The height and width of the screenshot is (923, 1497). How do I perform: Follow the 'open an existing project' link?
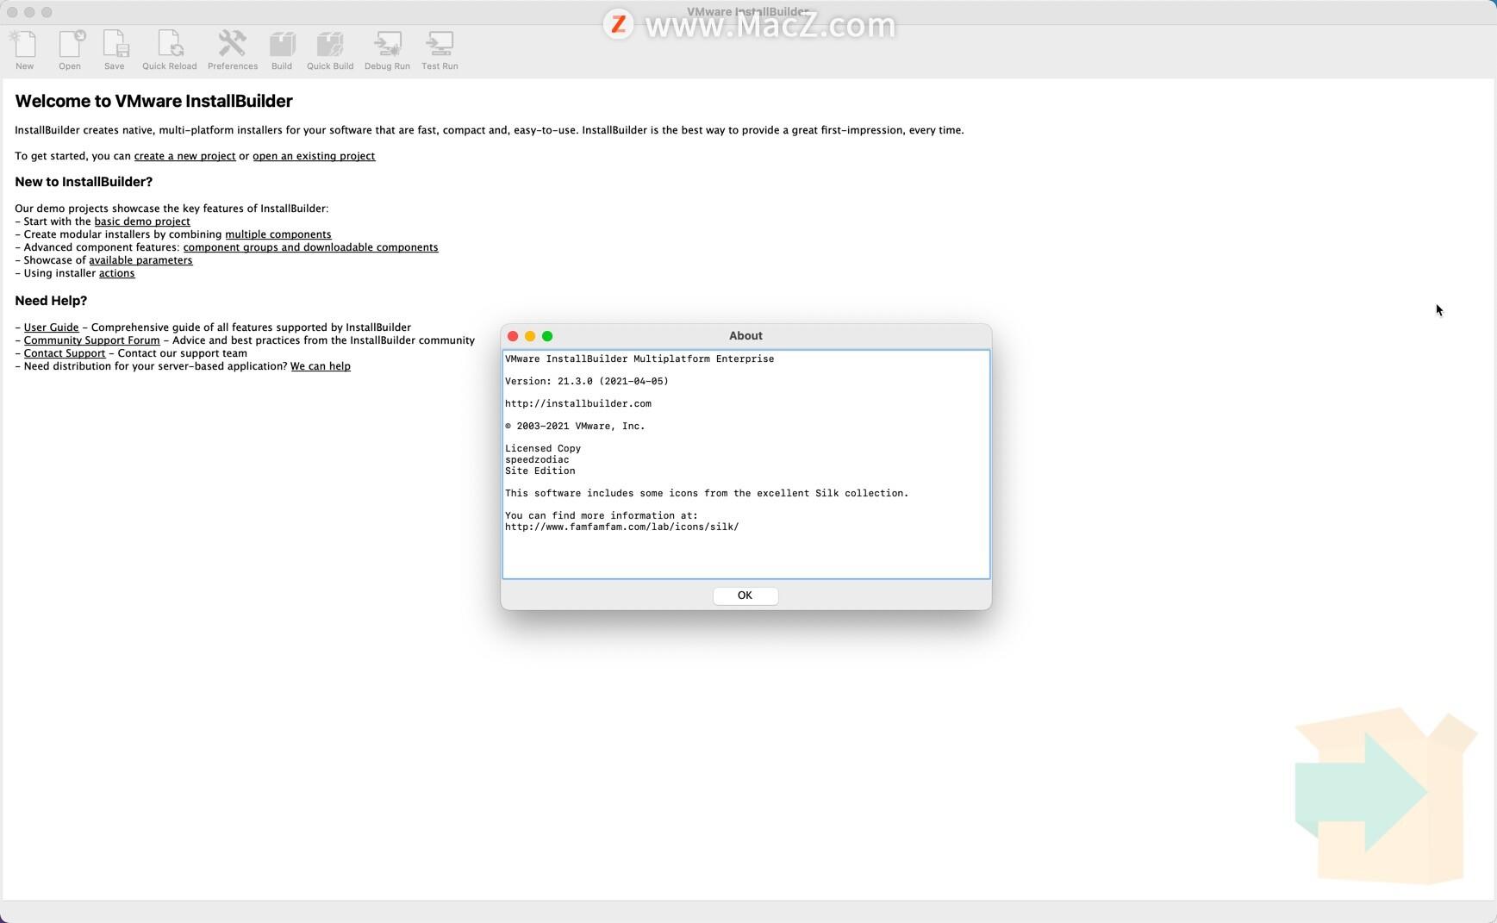click(314, 156)
